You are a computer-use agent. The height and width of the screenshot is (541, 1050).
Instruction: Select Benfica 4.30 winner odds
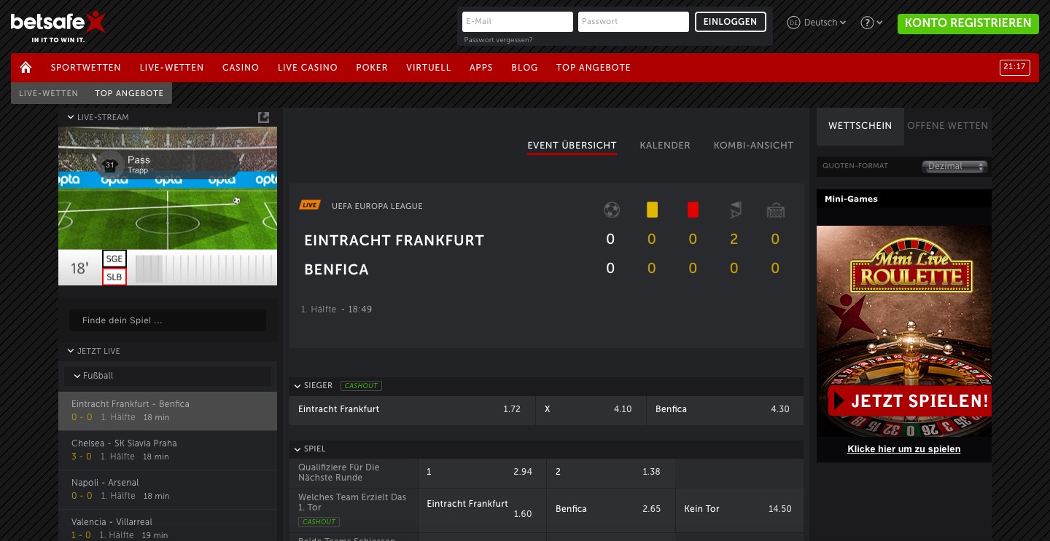point(725,410)
